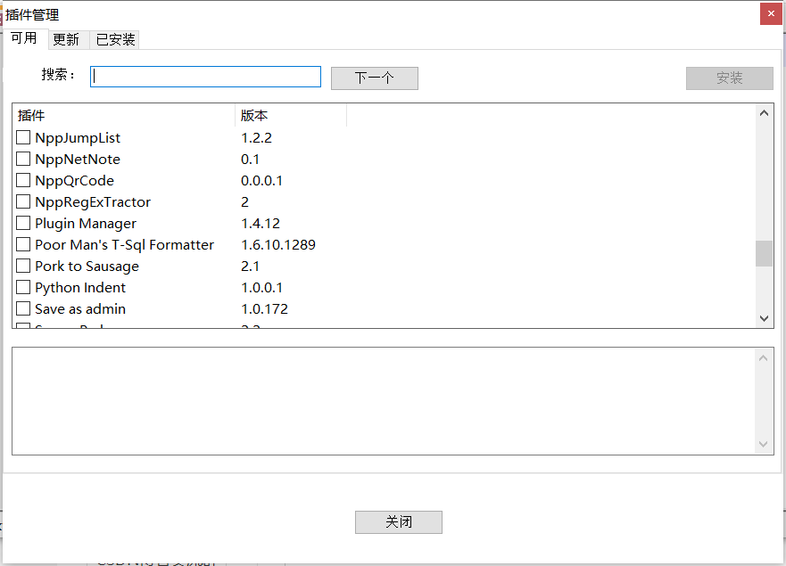Switch to the 已安装 tab

pyautogui.click(x=114, y=39)
